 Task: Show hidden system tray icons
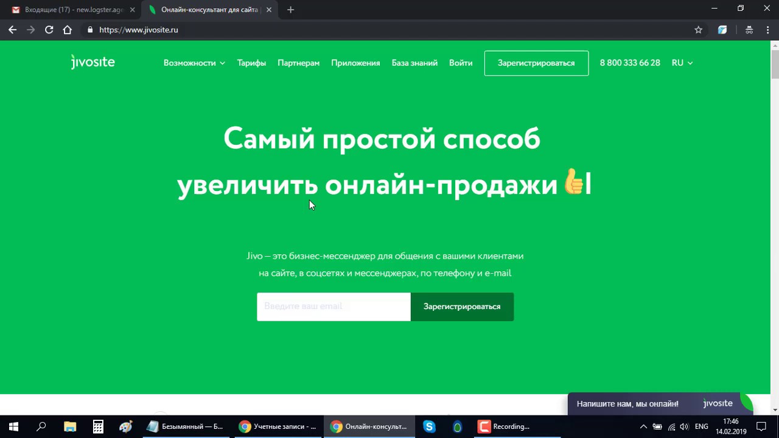(x=643, y=426)
